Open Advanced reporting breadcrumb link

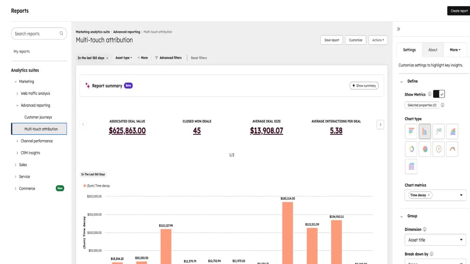tap(126, 32)
